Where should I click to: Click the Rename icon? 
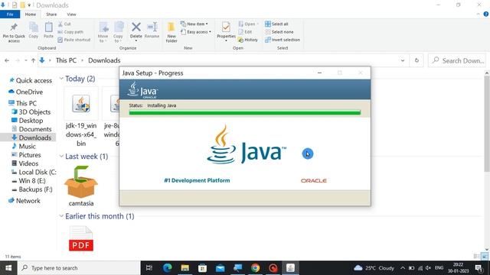point(152,27)
